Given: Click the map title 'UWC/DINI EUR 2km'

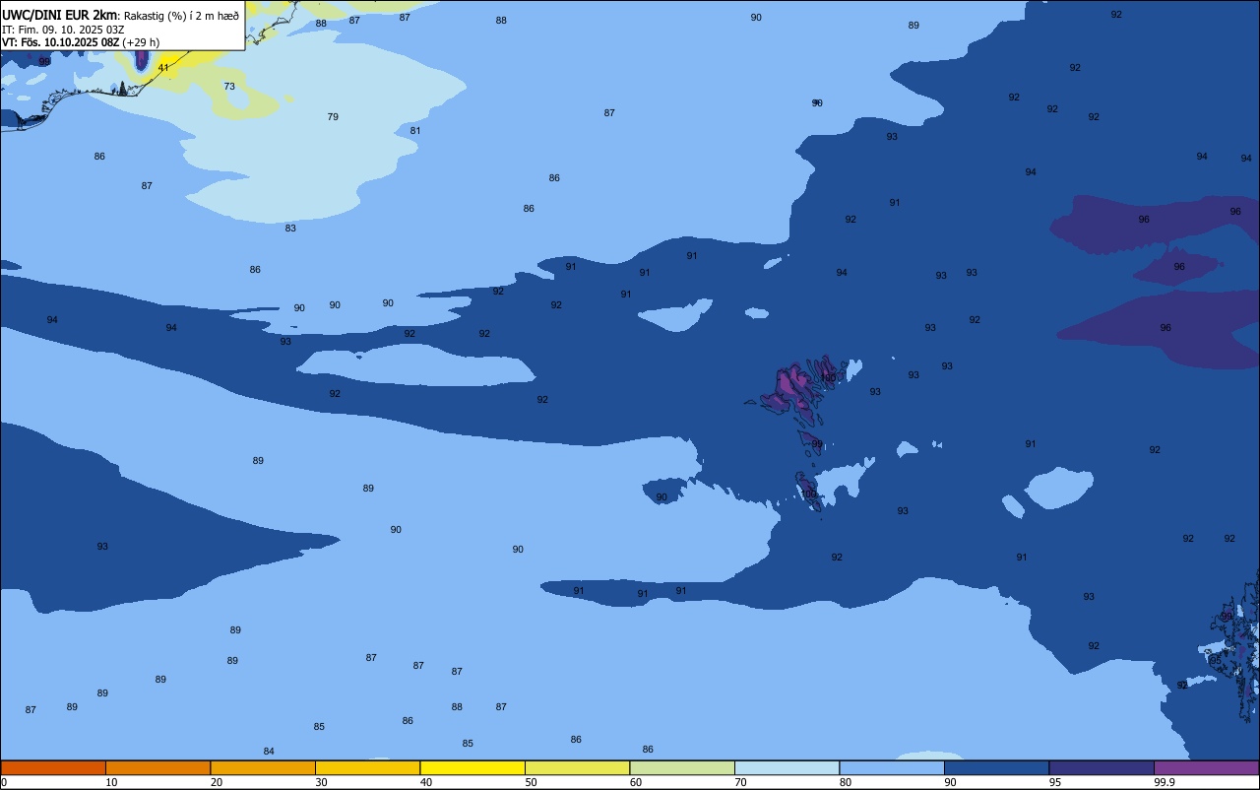Looking at the screenshot, I should tap(60, 15).
